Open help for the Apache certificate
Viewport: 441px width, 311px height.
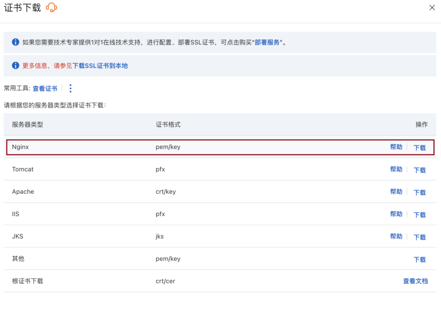point(396,192)
